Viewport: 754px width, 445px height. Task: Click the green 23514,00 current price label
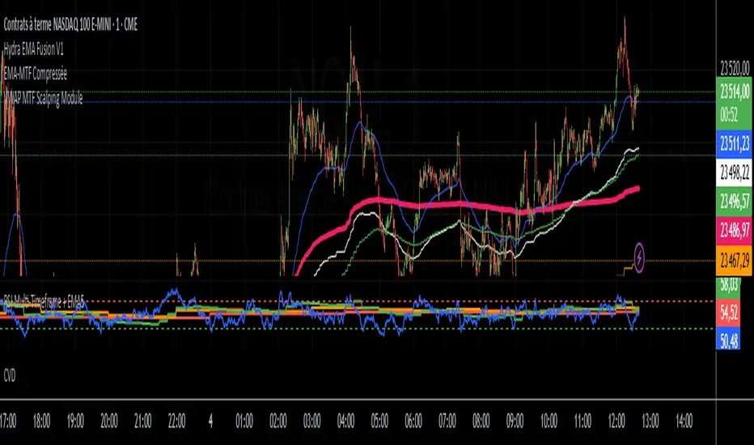pos(735,91)
